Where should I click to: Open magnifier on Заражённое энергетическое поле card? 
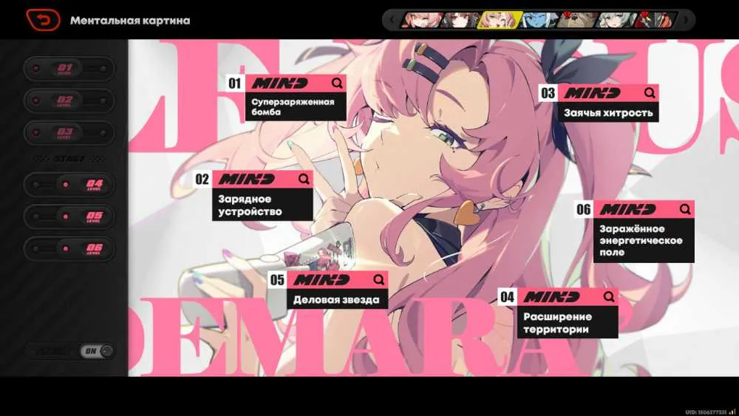point(685,208)
